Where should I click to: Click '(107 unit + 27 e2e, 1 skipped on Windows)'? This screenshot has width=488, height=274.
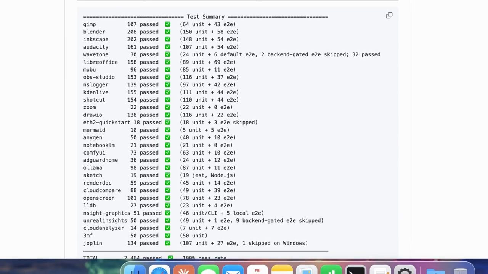(244, 243)
